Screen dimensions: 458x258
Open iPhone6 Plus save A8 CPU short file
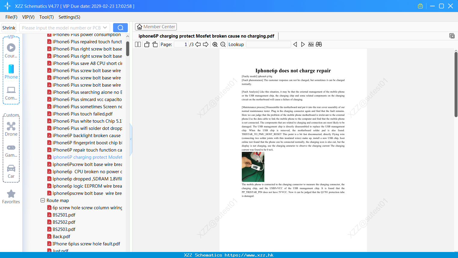click(x=85, y=63)
